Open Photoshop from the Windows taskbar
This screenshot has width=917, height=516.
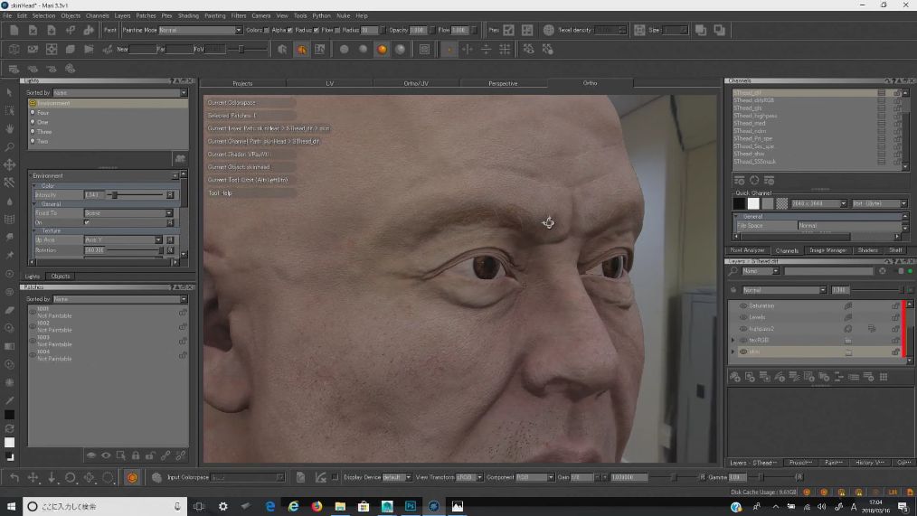(x=411, y=506)
